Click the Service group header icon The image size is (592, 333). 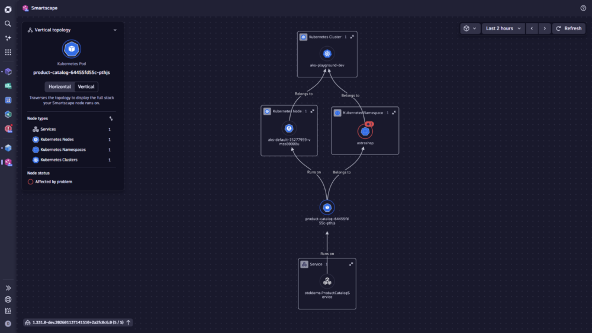coord(304,264)
